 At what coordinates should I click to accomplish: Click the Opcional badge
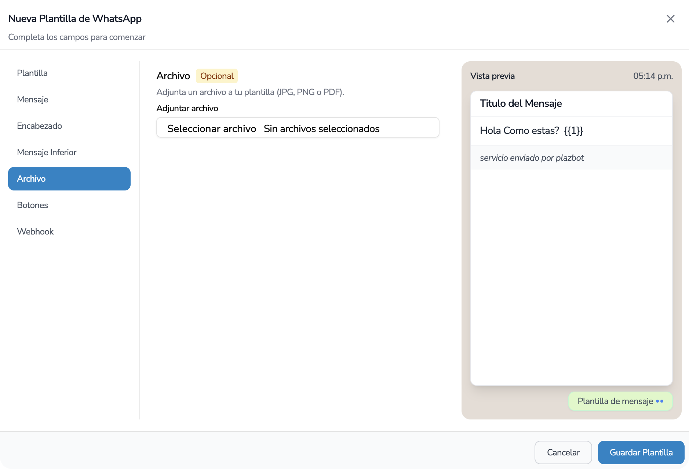click(217, 76)
